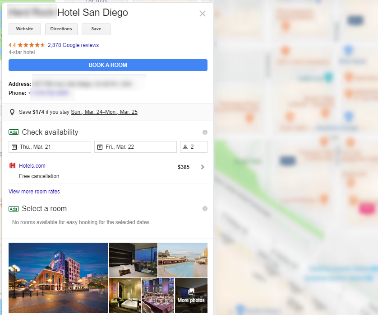The image size is (378, 315).
Task: Close the hotel info panel
Action: click(x=203, y=14)
